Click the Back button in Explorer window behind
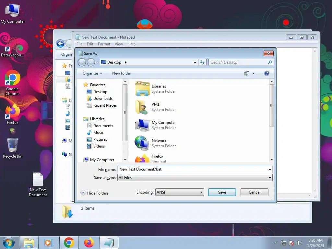 tap(60, 44)
